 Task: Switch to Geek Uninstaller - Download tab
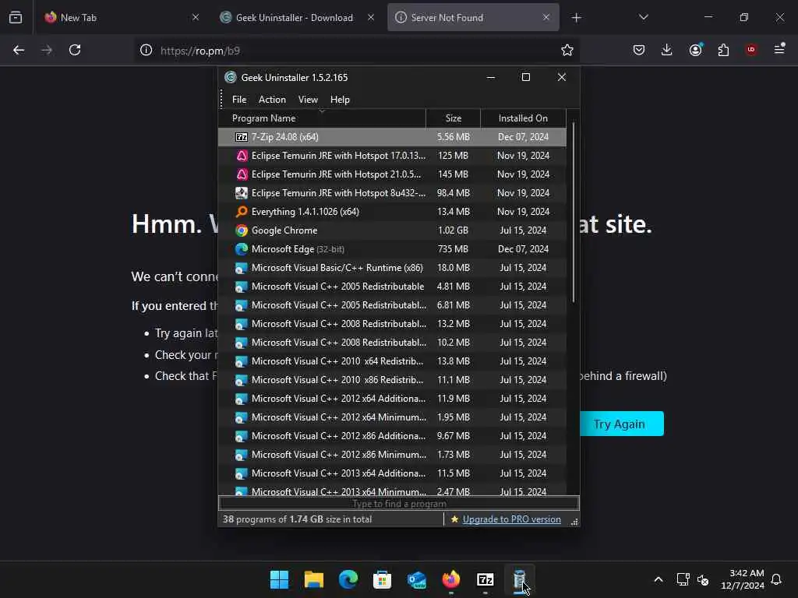click(x=297, y=17)
